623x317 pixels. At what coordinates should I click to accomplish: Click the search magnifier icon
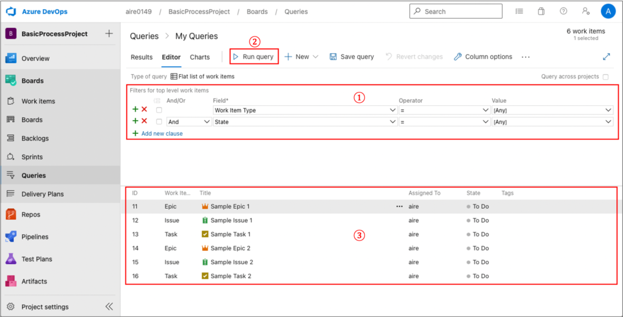(417, 11)
